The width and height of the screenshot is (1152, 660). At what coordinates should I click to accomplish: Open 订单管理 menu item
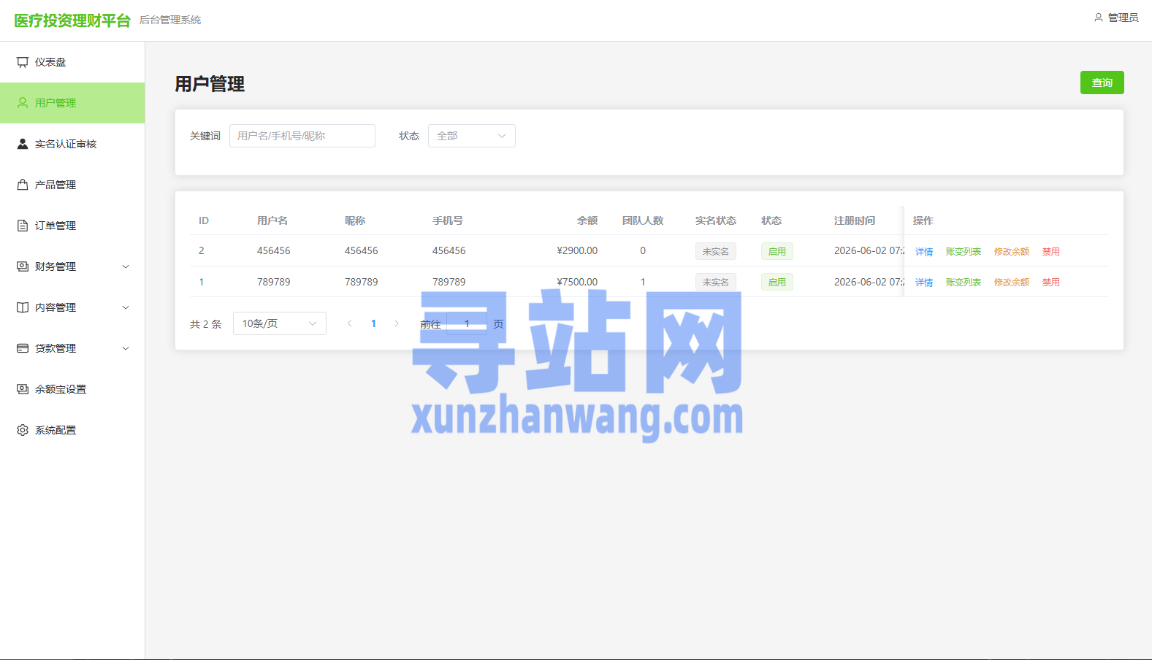pyautogui.click(x=72, y=226)
